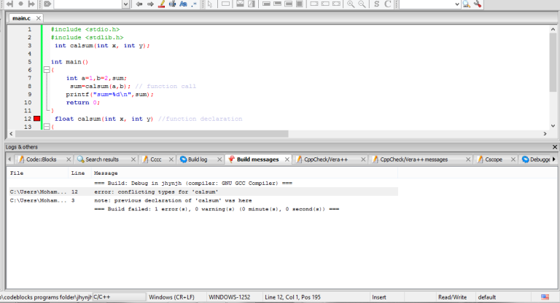Expand the left toolbar combo box dropdown
The width and height of the screenshot is (560, 303).
point(125,4)
